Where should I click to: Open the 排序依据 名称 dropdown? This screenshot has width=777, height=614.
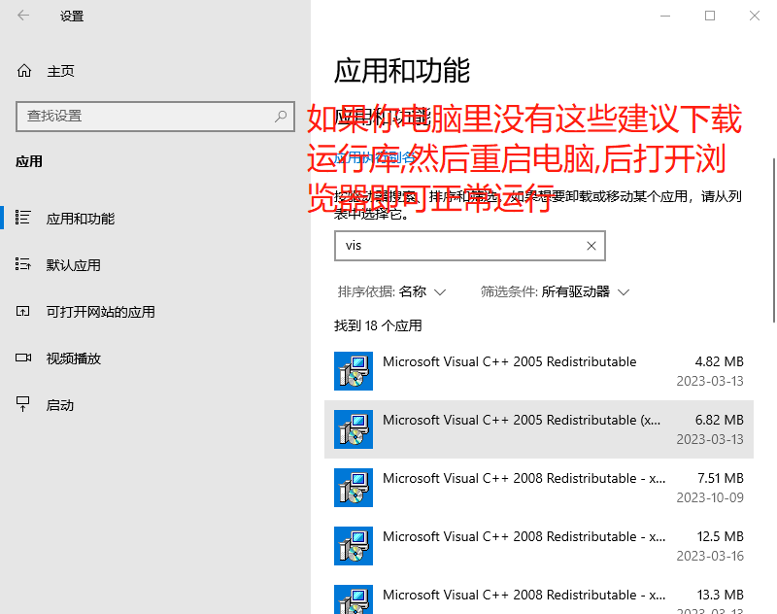coord(391,291)
